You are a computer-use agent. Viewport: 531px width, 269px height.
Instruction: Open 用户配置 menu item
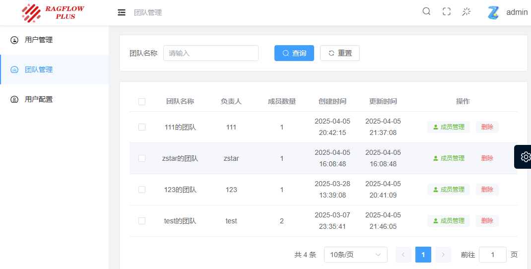[54, 99]
